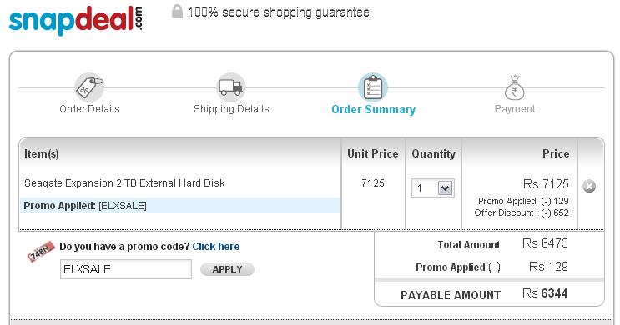Click the payable amount Rs 6344

click(545, 293)
